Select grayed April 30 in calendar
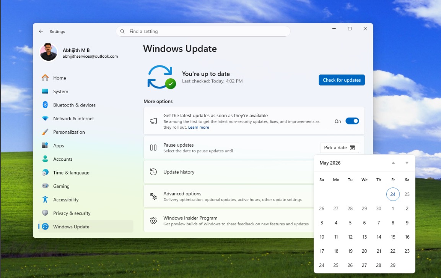Viewport: 441px width, 278px height. tap(379, 208)
